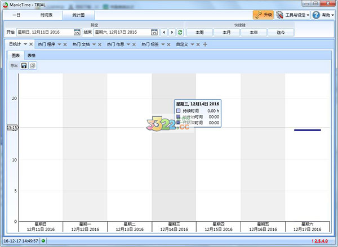338x247 pixels.
Task: Click the copy export icon
Action: (33, 66)
